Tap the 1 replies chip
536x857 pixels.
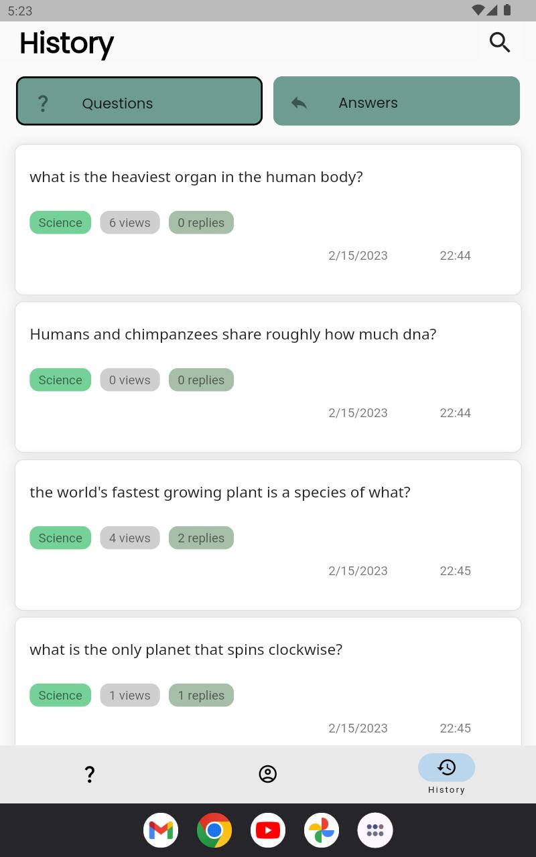[x=201, y=696]
